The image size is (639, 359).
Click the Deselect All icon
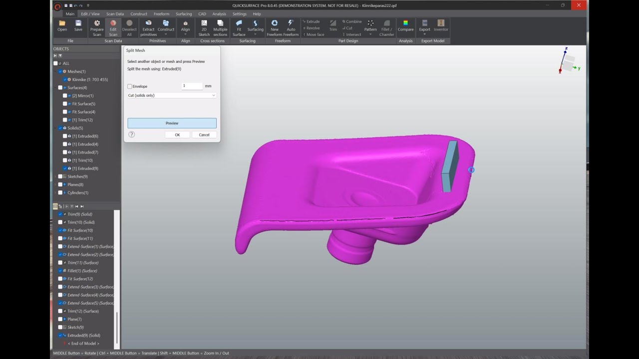(129, 28)
